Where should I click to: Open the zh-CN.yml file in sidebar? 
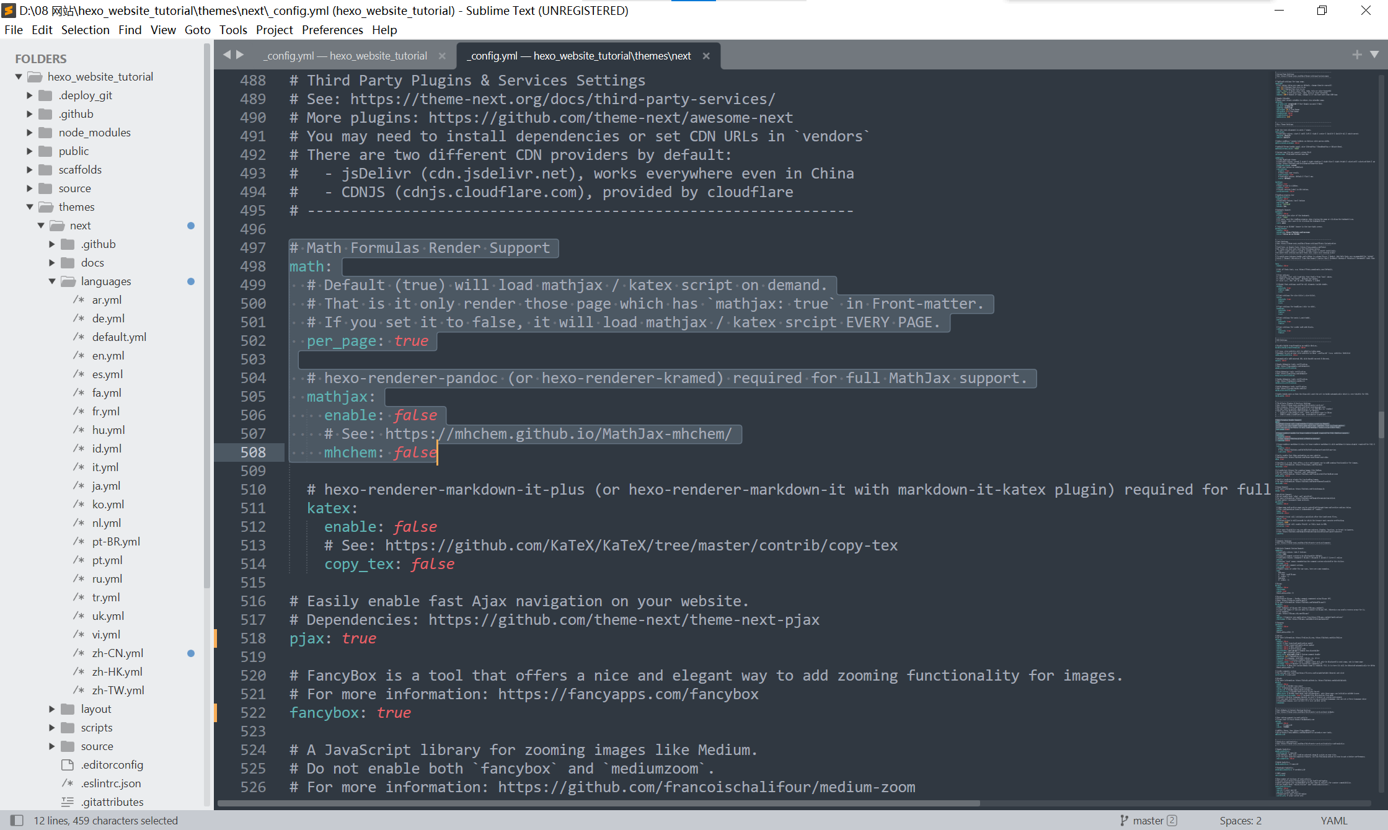pyautogui.click(x=118, y=653)
